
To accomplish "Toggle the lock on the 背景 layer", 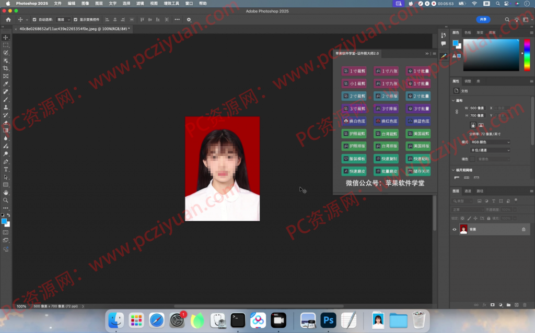I will (524, 229).
